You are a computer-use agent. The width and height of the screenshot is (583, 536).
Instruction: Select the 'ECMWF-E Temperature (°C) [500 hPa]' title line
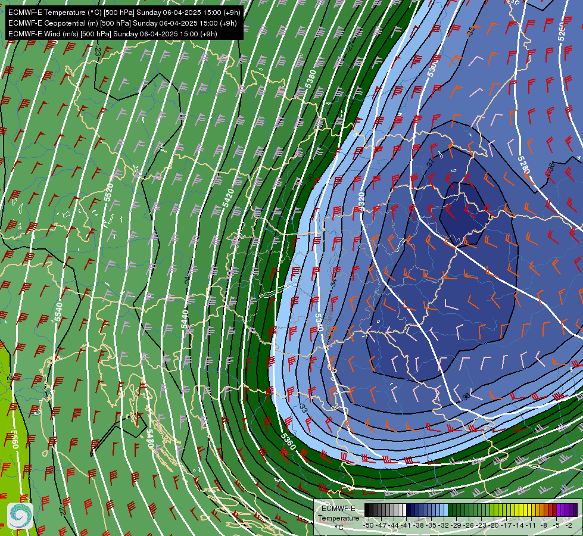[124, 13]
